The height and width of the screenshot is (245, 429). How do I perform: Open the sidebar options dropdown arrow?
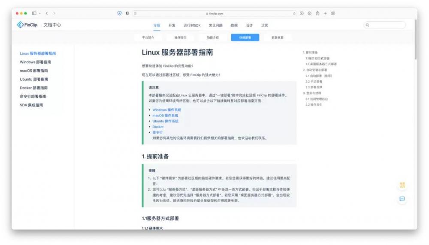39,13
